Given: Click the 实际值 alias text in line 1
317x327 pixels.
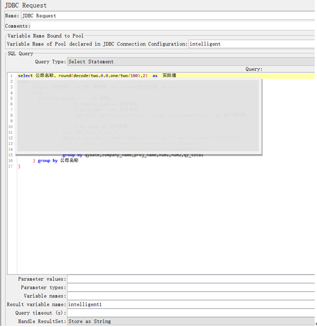Looking at the screenshot, I should [169, 76].
